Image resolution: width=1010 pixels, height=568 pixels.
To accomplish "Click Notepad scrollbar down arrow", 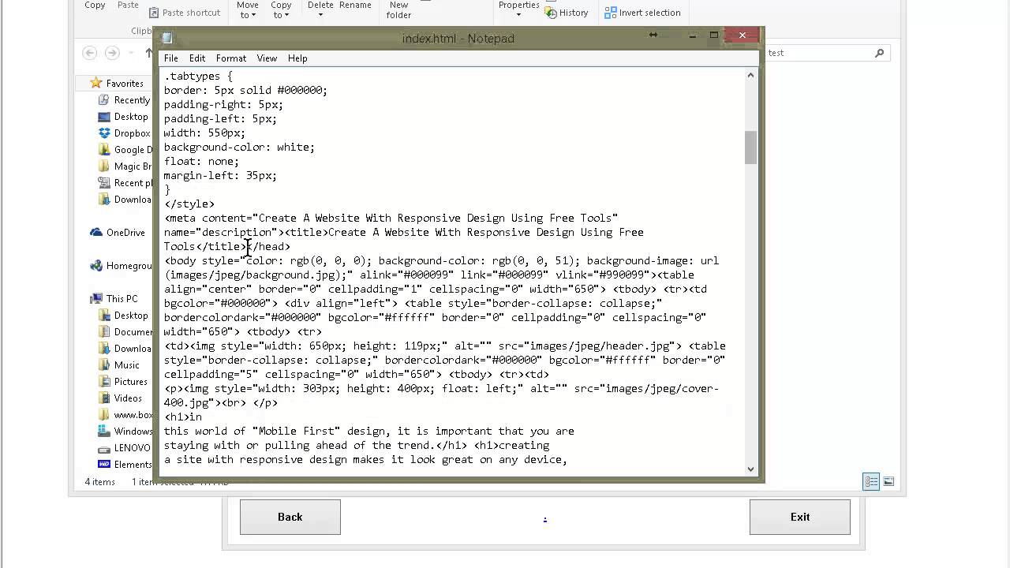I will pos(750,469).
